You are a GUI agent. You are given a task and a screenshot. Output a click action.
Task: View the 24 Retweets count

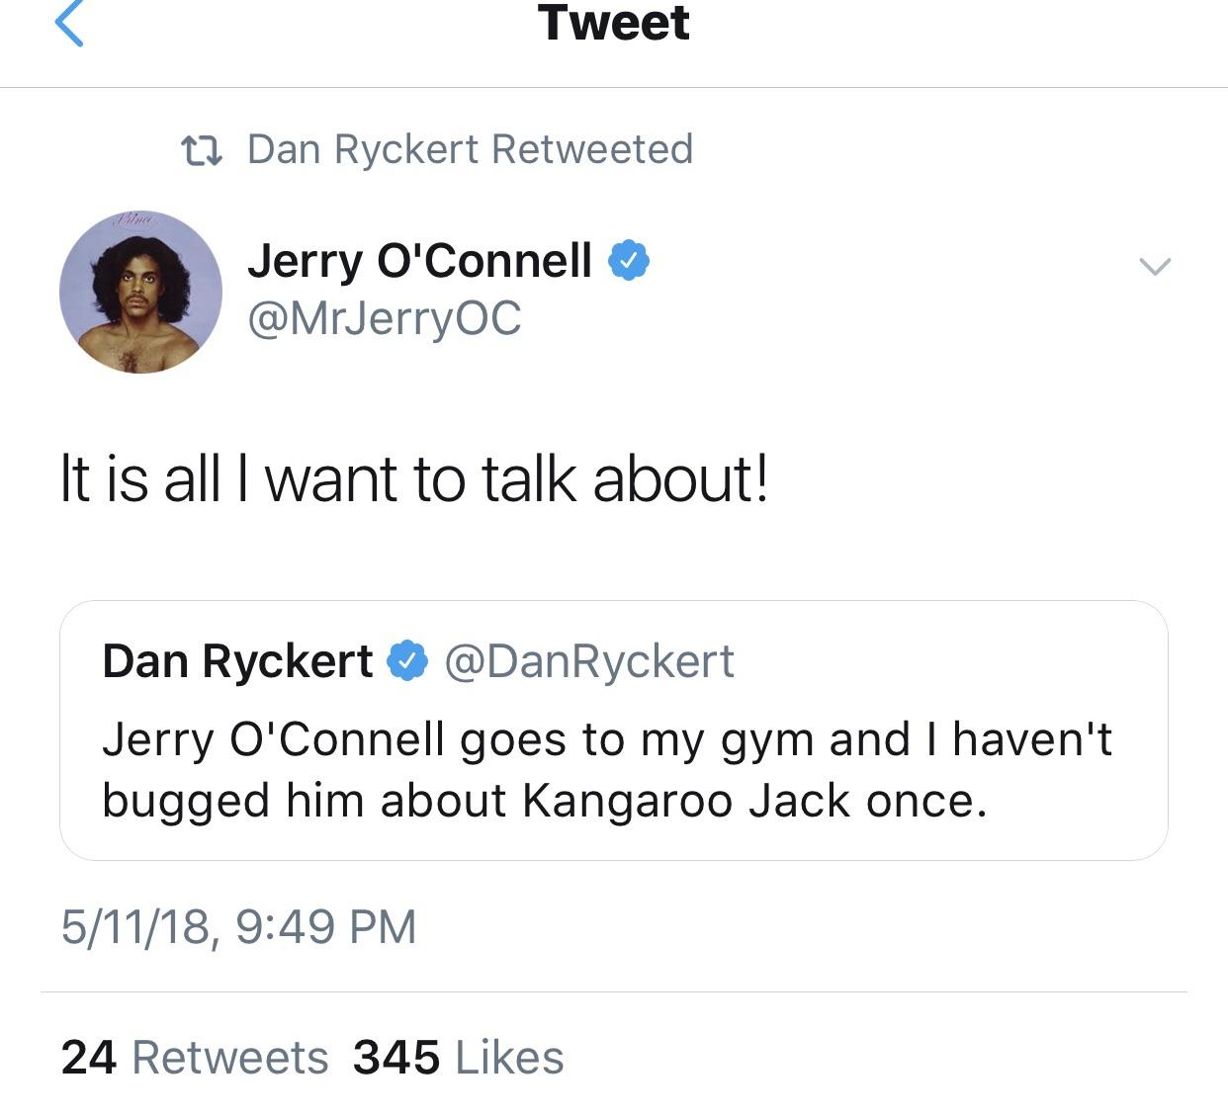(x=191, y=1056)
